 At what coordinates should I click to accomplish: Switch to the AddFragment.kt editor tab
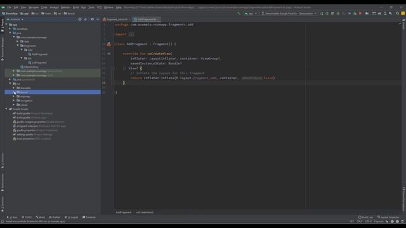pyautogui.click(x=147, y=20)
